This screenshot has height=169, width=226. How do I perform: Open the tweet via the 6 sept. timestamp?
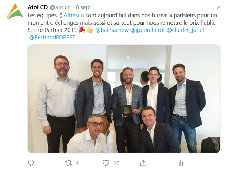click(x=84, y=7)
